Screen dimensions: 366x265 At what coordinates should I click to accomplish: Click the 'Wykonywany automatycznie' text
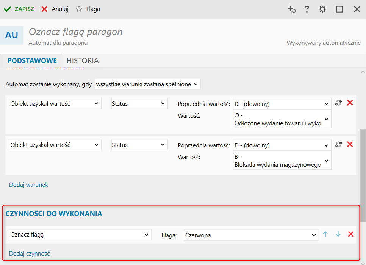324,43
